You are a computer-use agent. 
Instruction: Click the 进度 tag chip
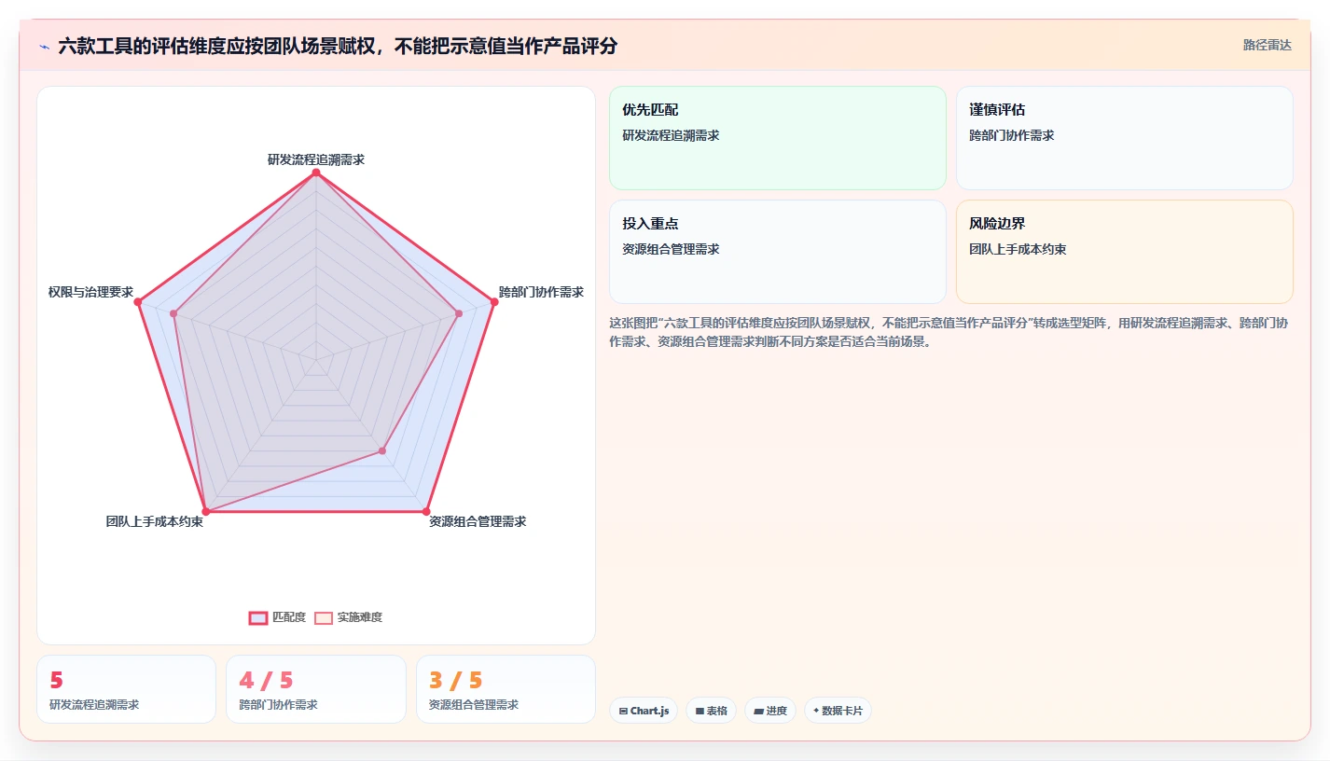(x=770, y=711)
